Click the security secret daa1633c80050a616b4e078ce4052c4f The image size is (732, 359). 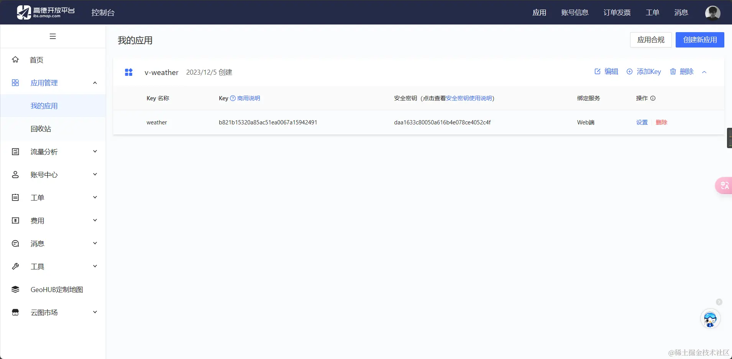pos(442,122)
